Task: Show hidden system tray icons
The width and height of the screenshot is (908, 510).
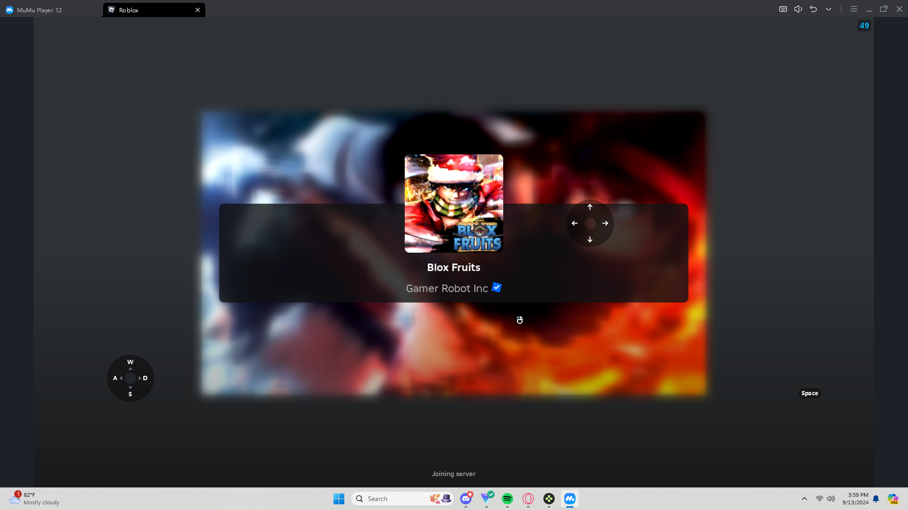Action: pyautogui.click(x=804, y=499)
